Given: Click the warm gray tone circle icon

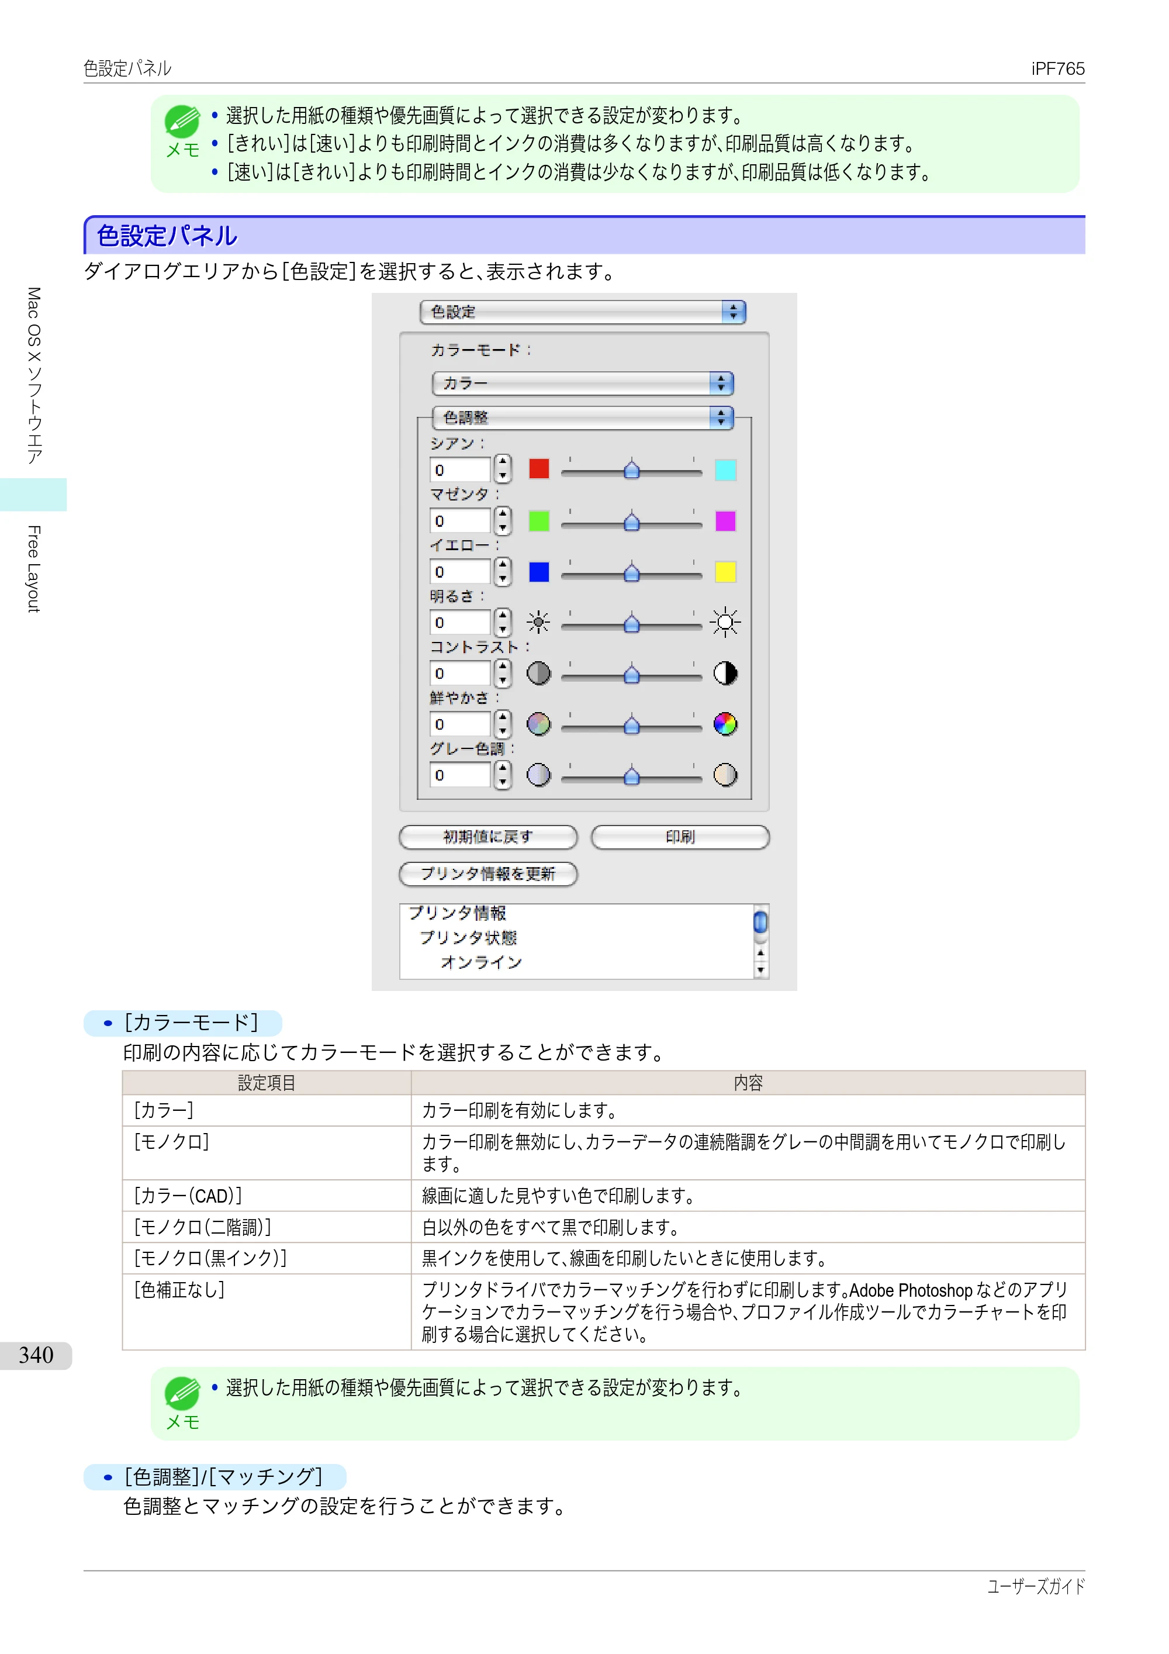Looking at the screenshot, I should 725,775.
